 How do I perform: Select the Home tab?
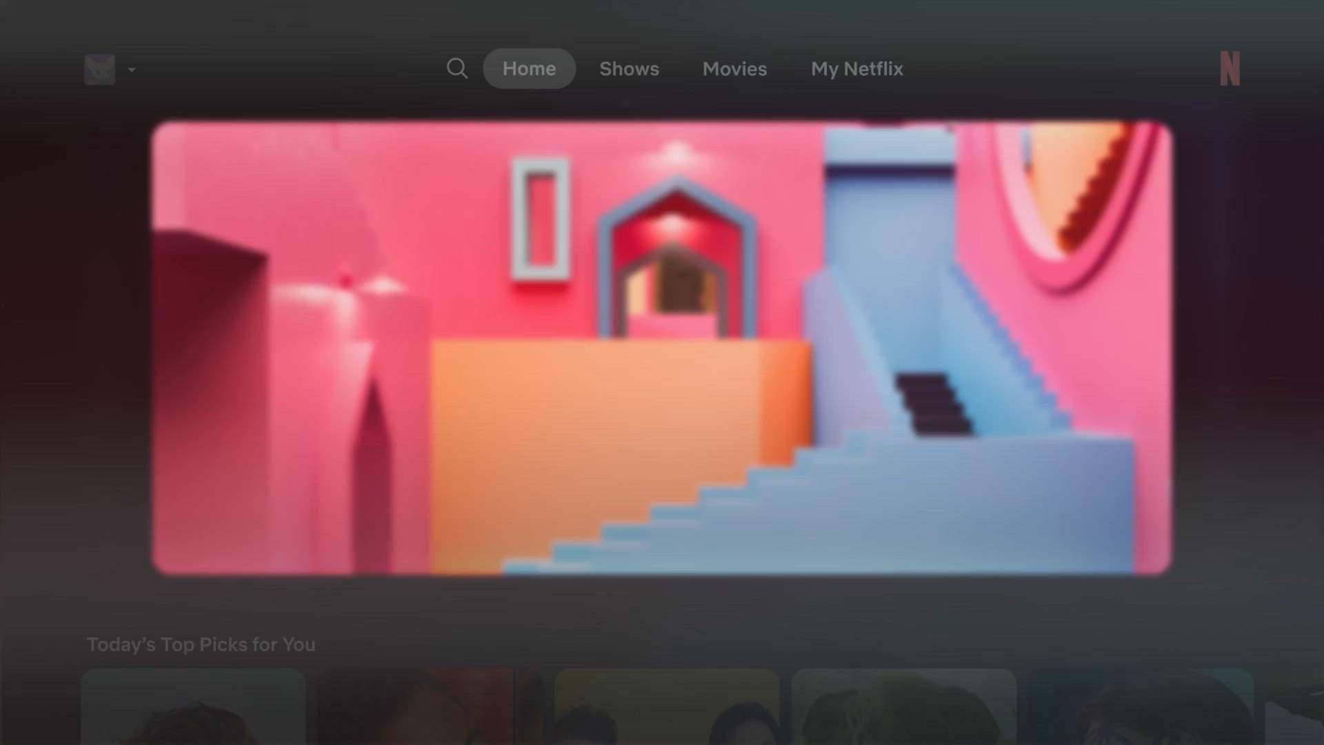(x=529, y=69)
